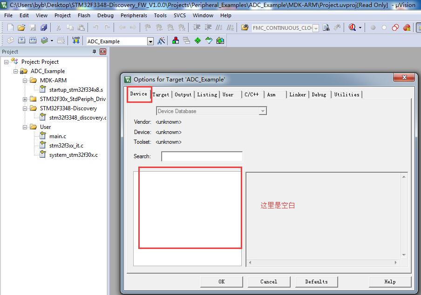Open the FMC_CONTINUOUS_CLO find combo dropdown
The height and width of the screenshot is (295, 421).
316,28
